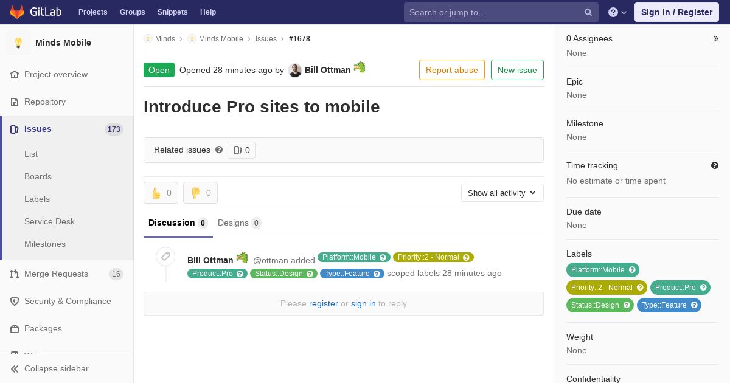The height and width of the screenshot is (383, 730).
Task: Click New issue button
Action: 517,70
